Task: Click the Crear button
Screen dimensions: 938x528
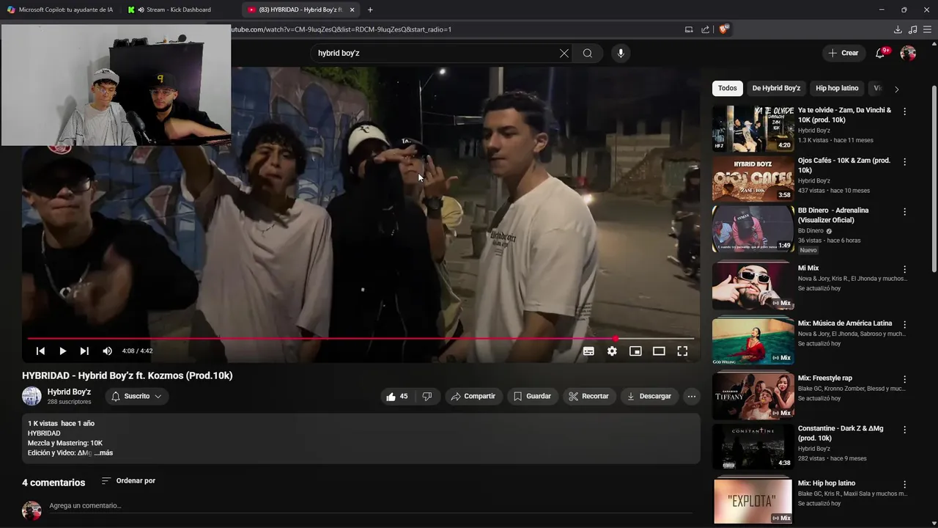Action: (843, 53)
